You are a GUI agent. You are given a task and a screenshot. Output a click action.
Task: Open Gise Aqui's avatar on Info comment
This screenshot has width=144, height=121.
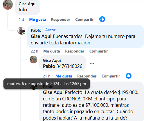tap(8, 5)
